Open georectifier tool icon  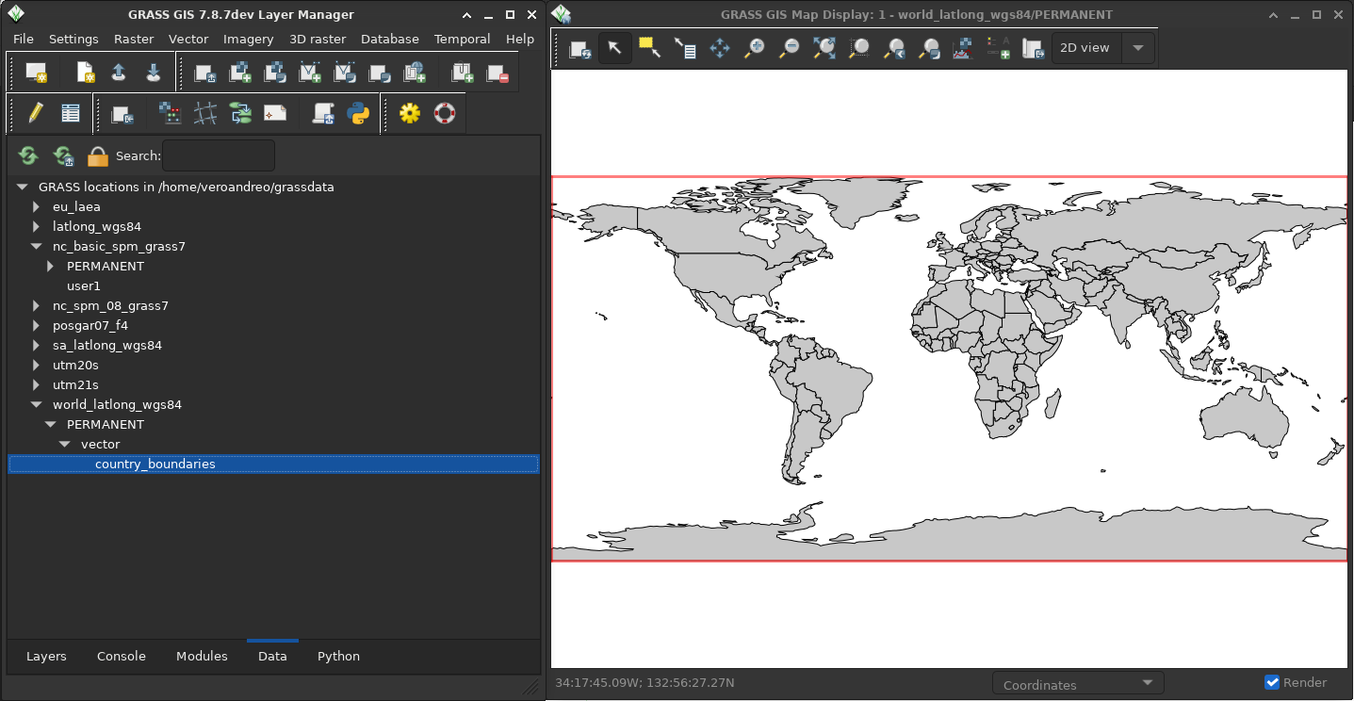point(205,113)
